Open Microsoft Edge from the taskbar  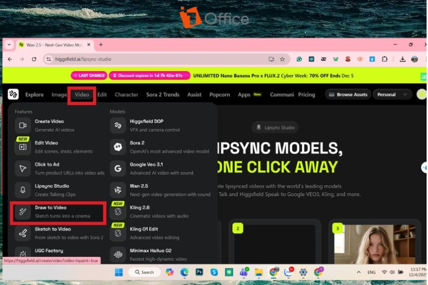click(x=185, y=272)
